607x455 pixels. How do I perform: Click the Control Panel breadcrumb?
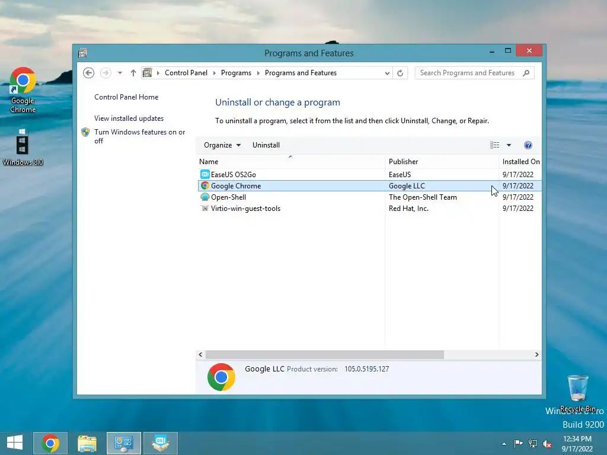click(x=186, y=73)
